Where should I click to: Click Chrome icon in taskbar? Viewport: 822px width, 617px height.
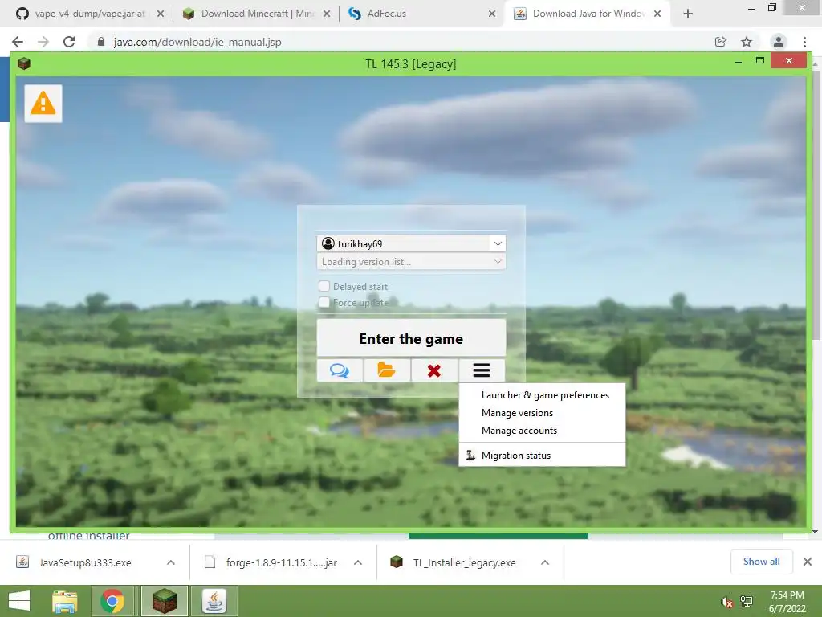(112, 601)
